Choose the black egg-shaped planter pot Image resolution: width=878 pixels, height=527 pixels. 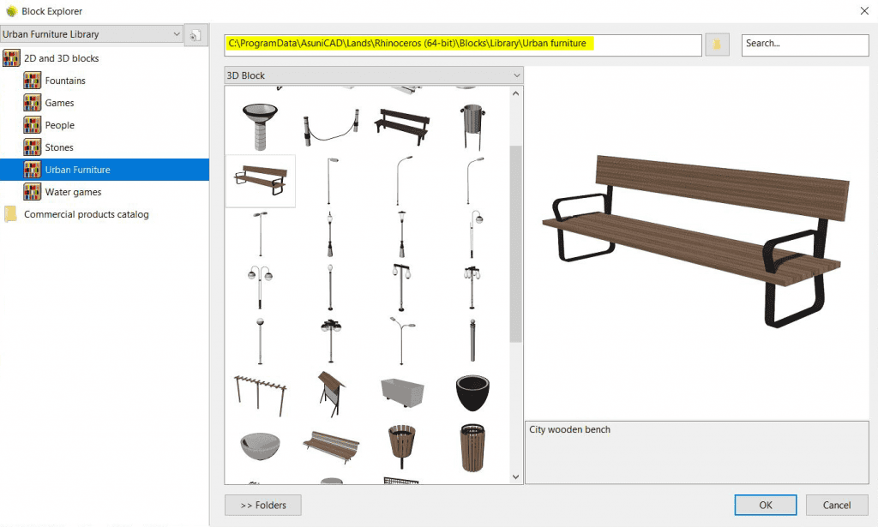(x=472, y=392)
